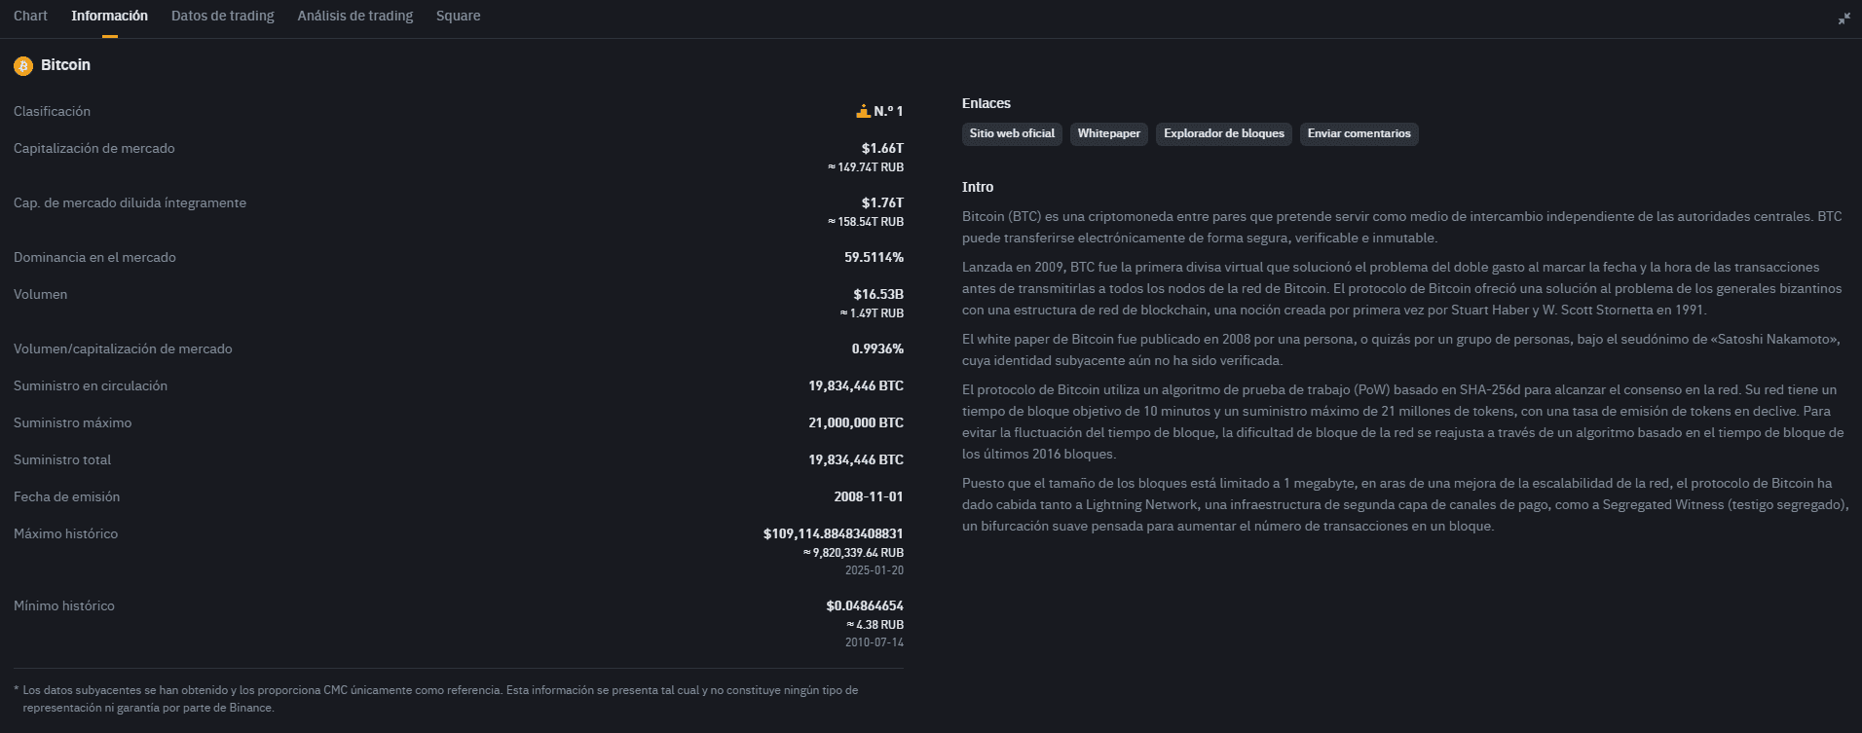
Task: Open the Sitio web oficial link
Action: tap(1012, 133)
